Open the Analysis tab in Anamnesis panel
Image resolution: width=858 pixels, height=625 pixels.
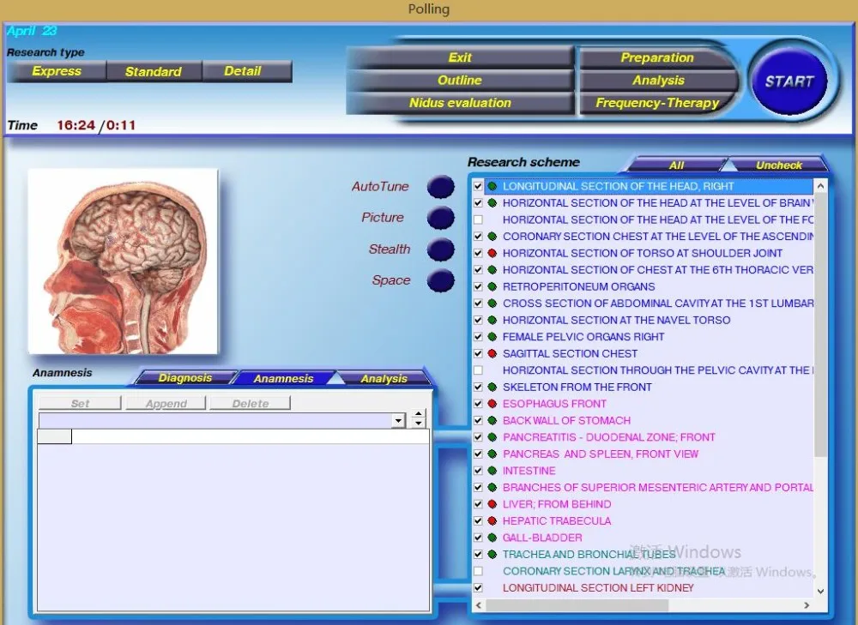pyautogui.click(x=384, y=378)
